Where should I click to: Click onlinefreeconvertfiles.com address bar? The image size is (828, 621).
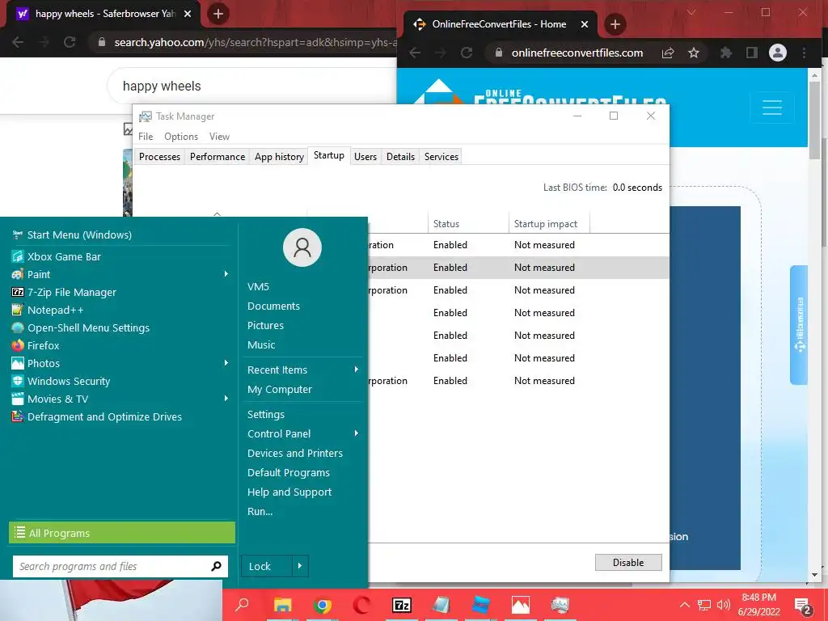(577, 53)
